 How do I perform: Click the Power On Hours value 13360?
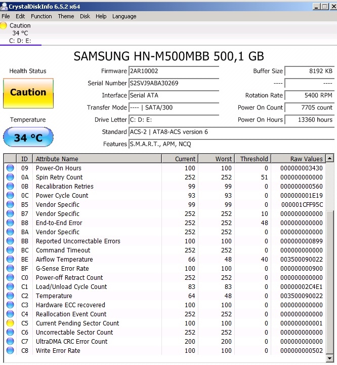pos(310,120)
